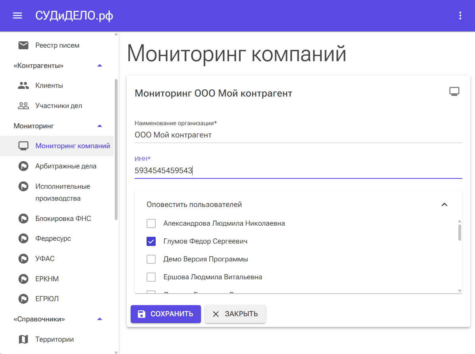Collapse the Оповестить пользователей panel
Viewport: 475px width, 354px height.
click(444, 205)
